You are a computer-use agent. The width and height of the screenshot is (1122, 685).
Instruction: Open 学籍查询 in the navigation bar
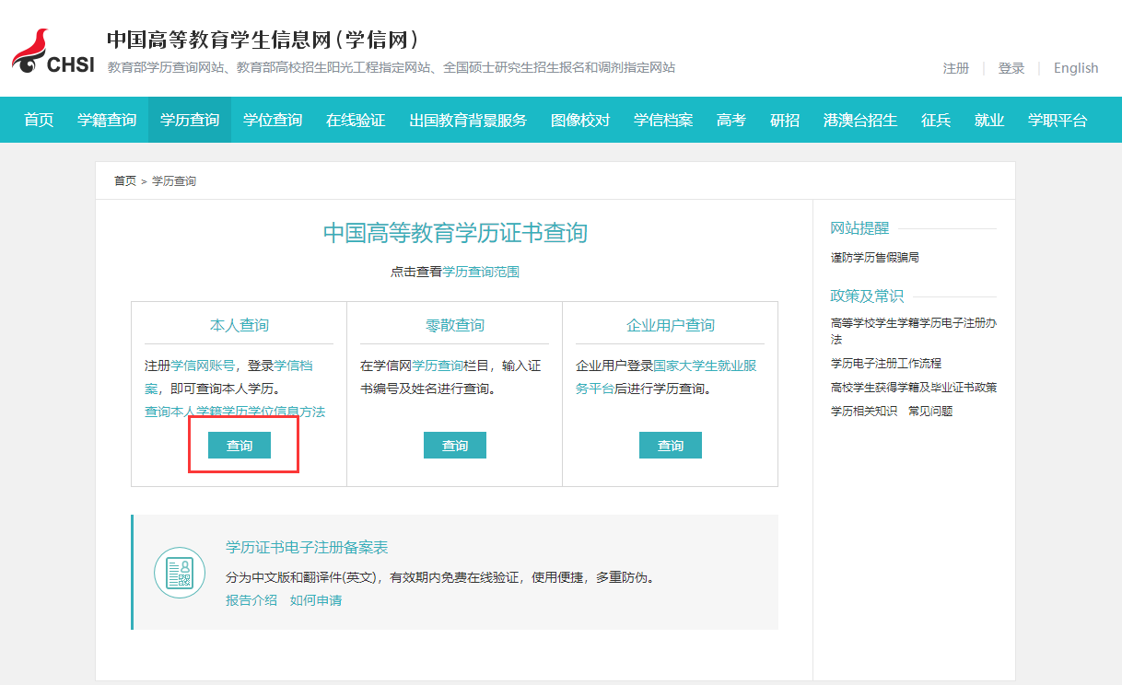point(107,120)
